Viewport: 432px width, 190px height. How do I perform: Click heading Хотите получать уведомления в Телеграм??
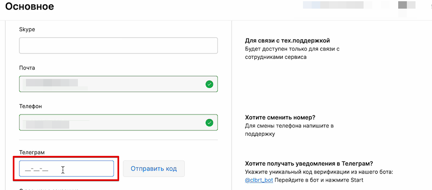(x=309, y=164)
